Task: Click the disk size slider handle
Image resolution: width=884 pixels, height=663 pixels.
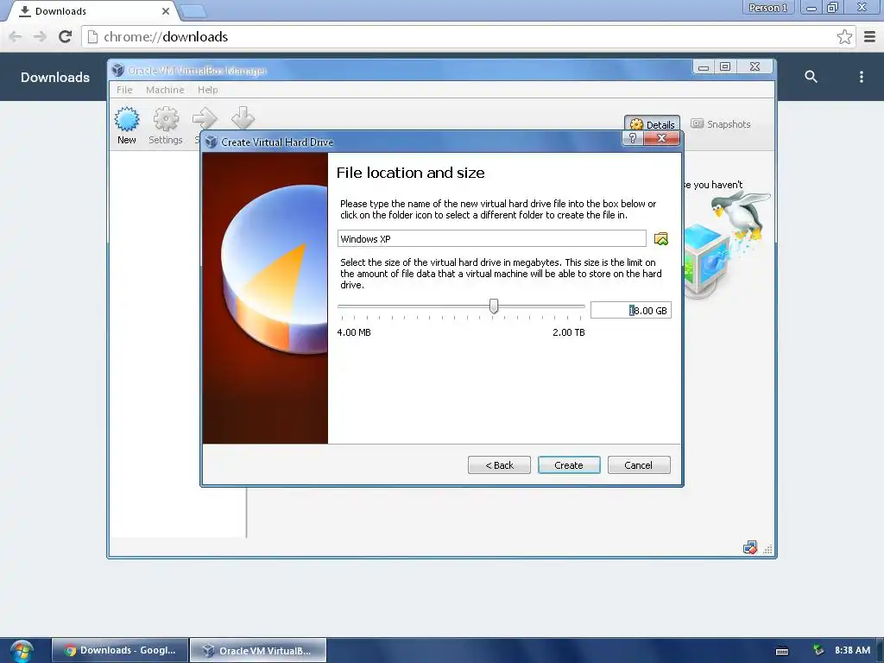Action: coord(494,306)
